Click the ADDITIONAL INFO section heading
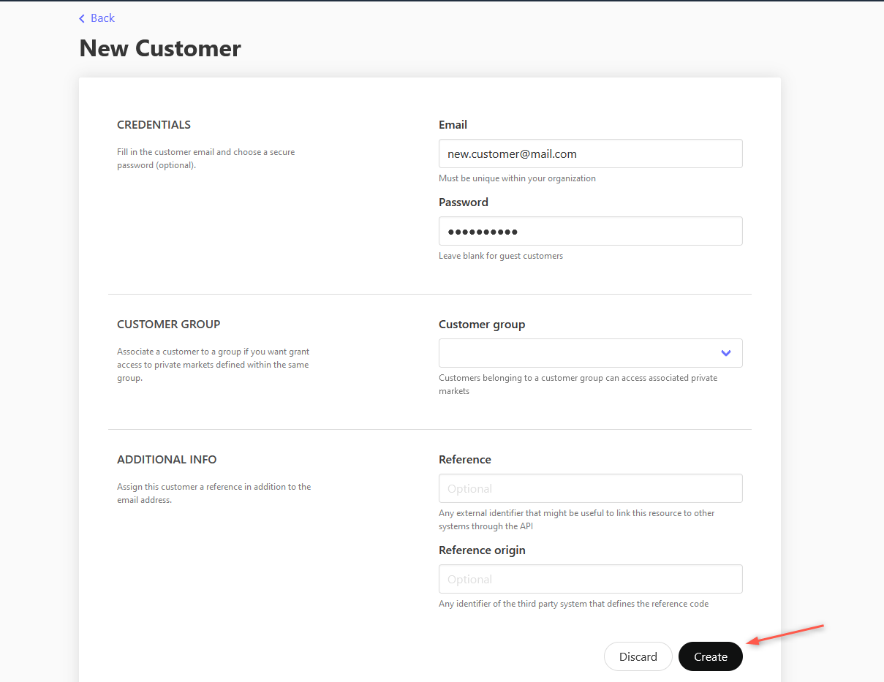The image size is (884, 682). click(x=167, y=459)
